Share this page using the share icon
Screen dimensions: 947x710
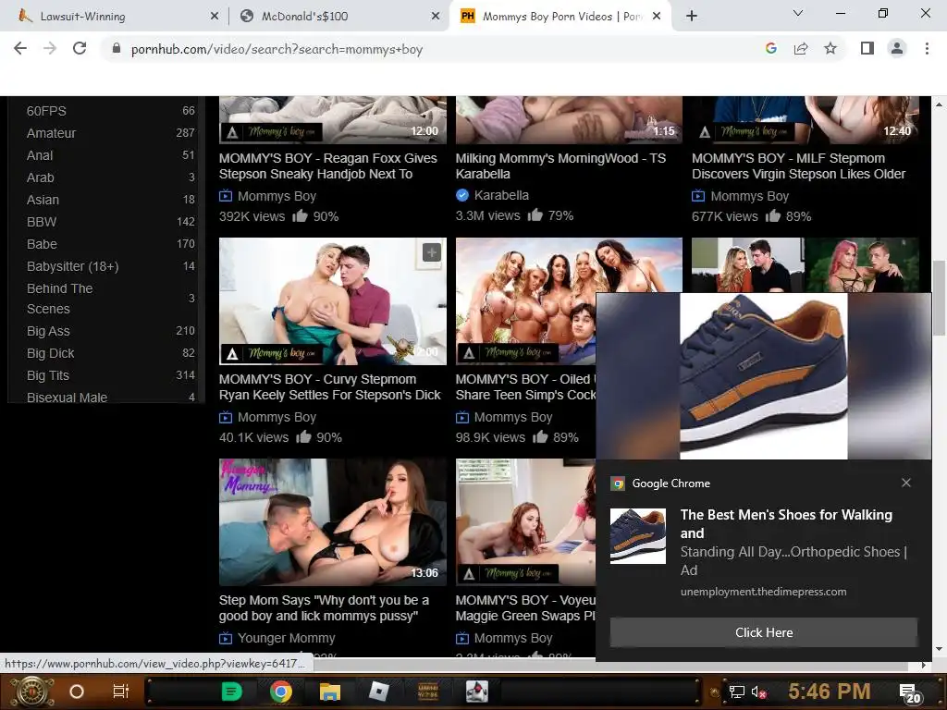coord(801,49)
